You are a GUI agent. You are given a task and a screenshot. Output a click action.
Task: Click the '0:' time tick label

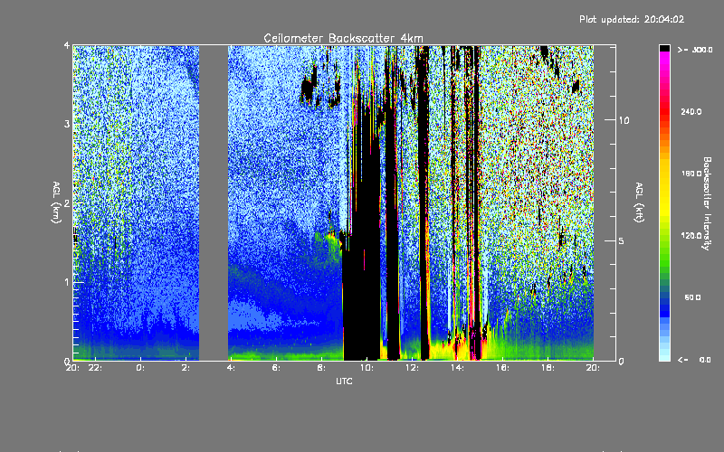pyautogui.click(x=140, y=368)
